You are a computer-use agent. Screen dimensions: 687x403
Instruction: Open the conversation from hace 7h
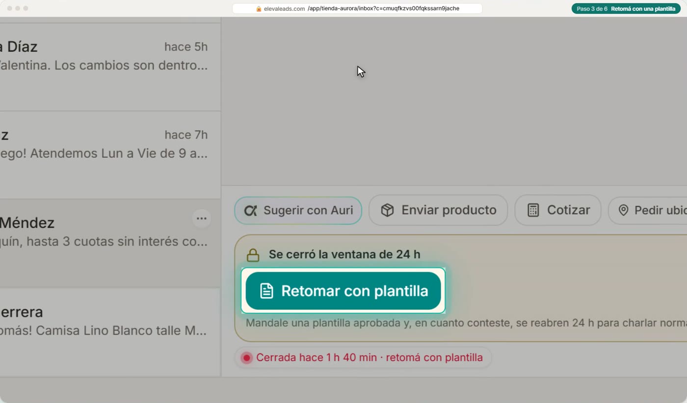point(110,155)
